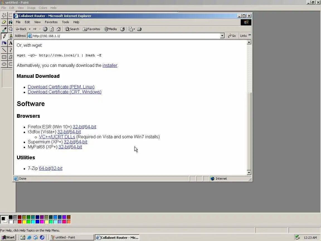Open the Search pane in IE toolbar

pyautogui.click(x=72, y=29)
